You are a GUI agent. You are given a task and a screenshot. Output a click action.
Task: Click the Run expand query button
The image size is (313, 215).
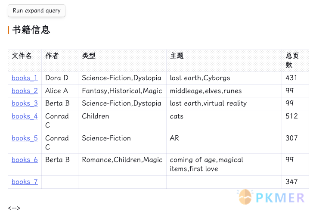tap(37, 11)
